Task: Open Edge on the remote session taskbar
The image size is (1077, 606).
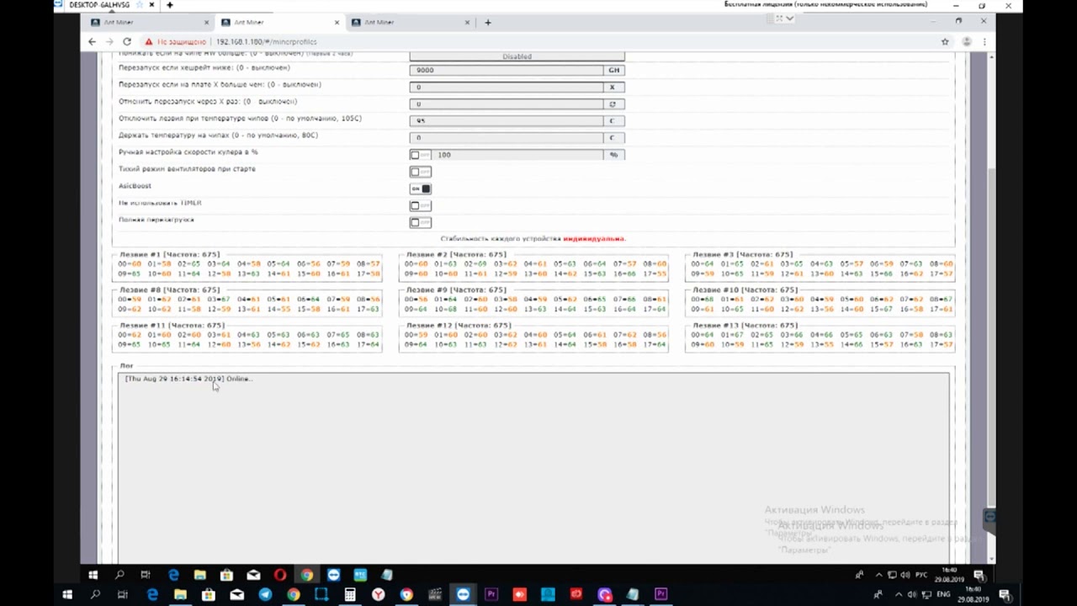Action: (173, 575)
